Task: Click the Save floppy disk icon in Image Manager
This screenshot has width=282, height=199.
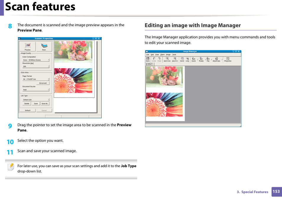Action: [x=148, y=58]
